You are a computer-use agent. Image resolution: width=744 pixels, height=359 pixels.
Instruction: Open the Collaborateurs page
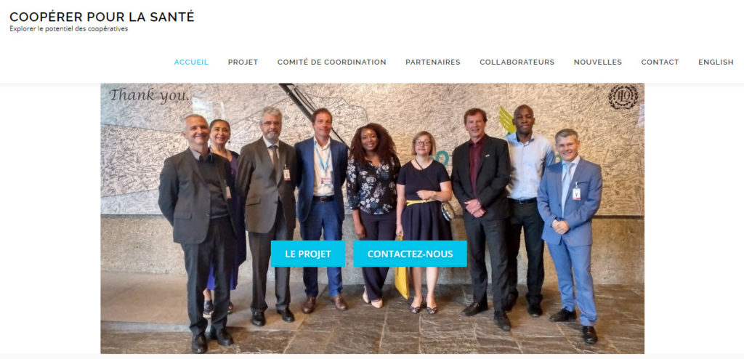tap(517, 62)
